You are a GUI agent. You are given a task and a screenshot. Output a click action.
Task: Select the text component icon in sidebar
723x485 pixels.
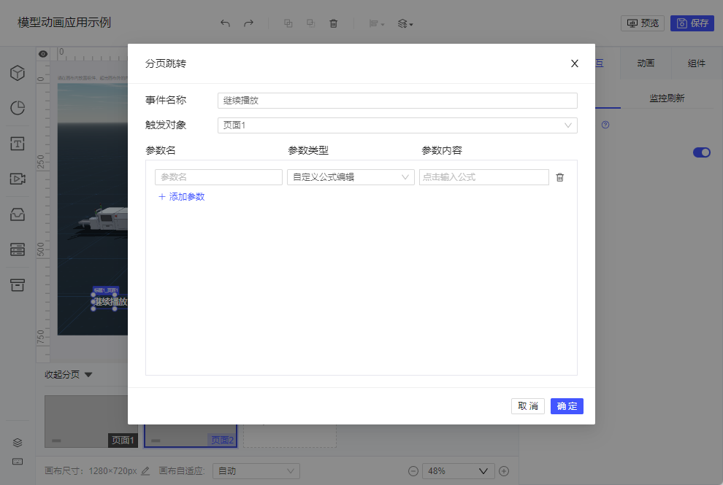coord(18,144)
